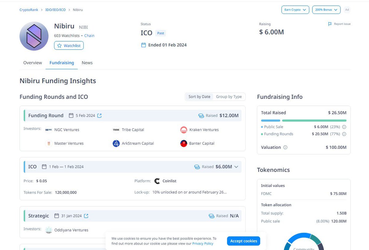This screenshot has height=250, width=369.
Task: Click the Tribe Capital logo icon
Action: pyautogui.click(x=116, y=130)
